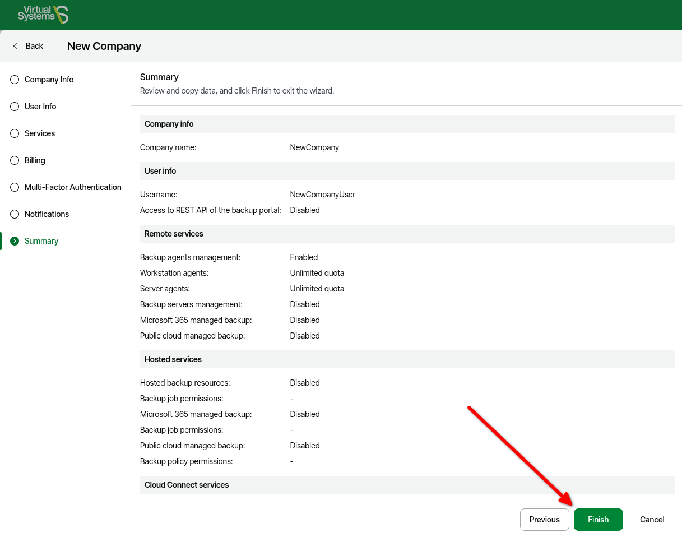The image size is (682, 537).
Task: Go to the User Info step
Action: tap(40, 107)
